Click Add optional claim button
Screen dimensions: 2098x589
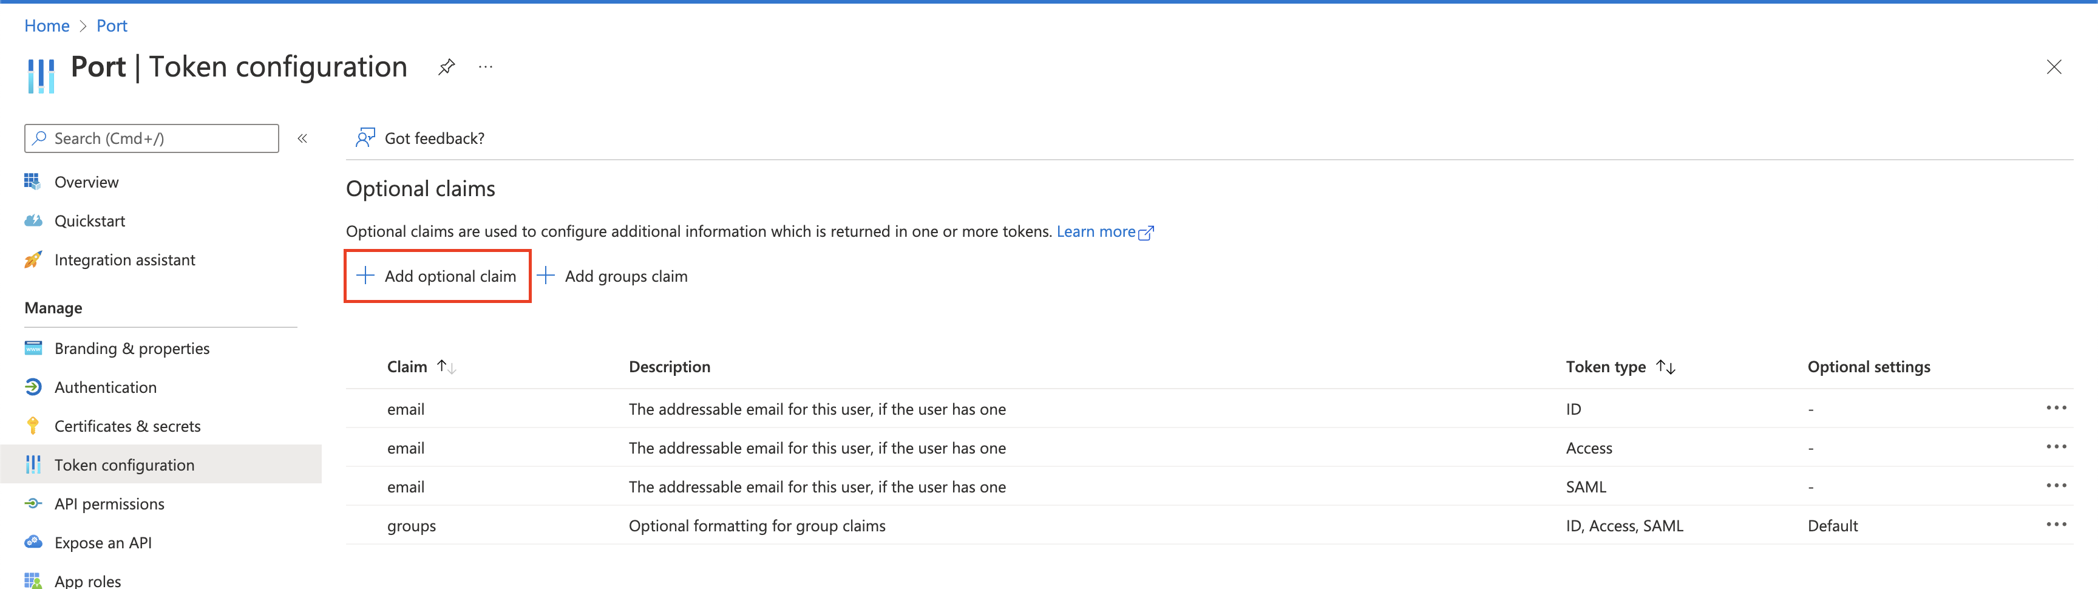coord(437,276)
